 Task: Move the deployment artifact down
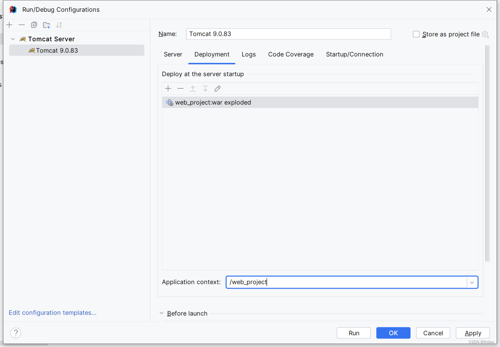pos(205,89)
